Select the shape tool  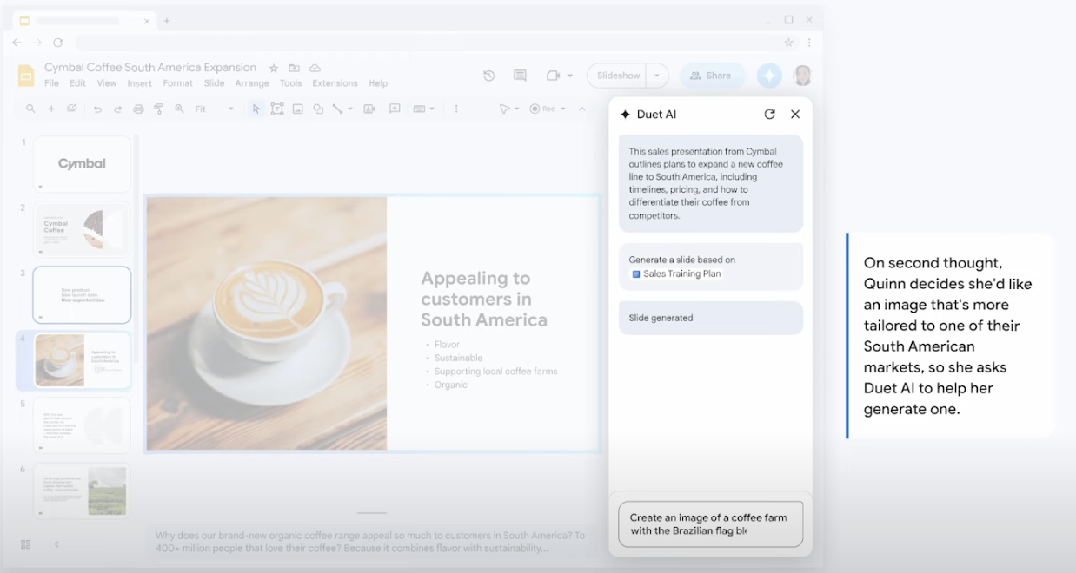[x=318, y=109]
